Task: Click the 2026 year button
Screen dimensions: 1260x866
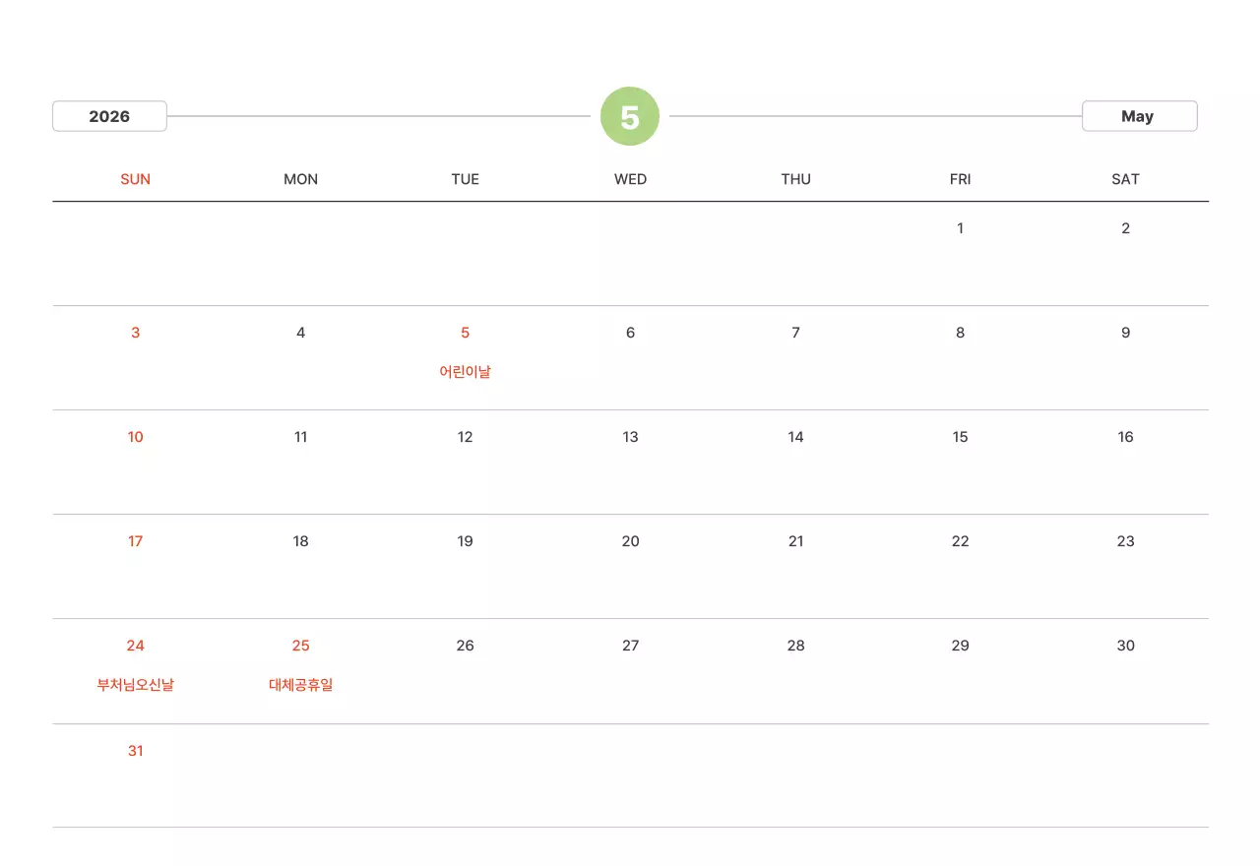Action: (109, 116)
